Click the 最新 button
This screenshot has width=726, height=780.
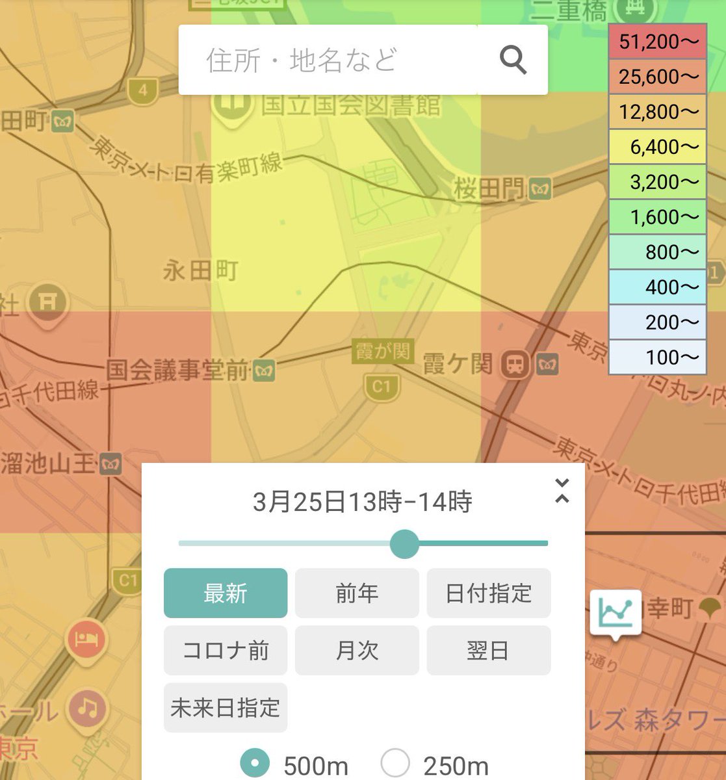click(x=226, y=593)
